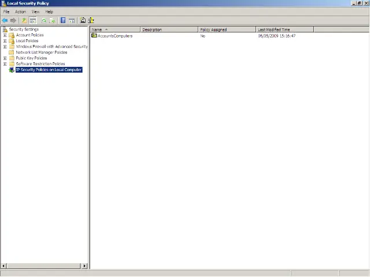Open the Action menu
This screenshot has width=370, height=277.
tap(21, 12)
